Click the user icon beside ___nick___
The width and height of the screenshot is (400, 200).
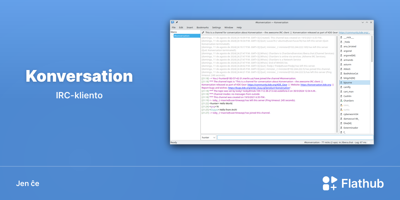[341, 37]
